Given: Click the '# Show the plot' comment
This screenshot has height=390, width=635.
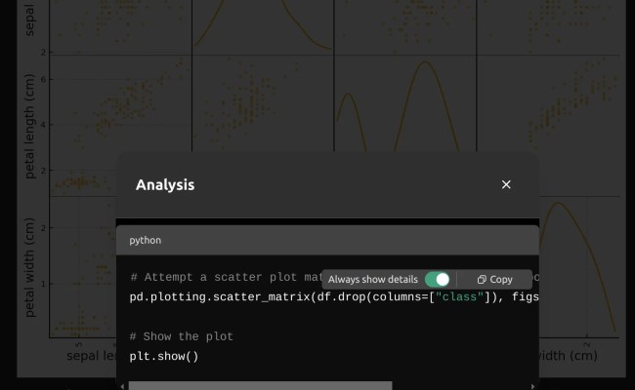Looking at the screenshot, I should (x=182, y=336).
